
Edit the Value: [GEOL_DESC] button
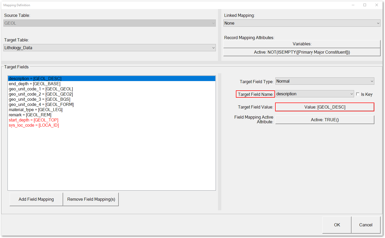point(325,107)
